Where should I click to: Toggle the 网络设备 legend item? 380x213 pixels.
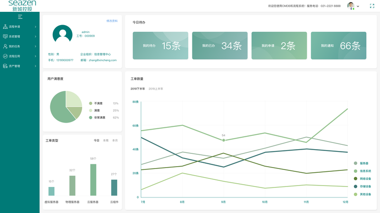[x=362, y=179]
